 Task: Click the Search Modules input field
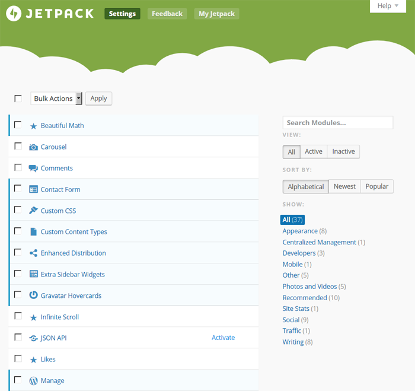[x=338, y=123]
